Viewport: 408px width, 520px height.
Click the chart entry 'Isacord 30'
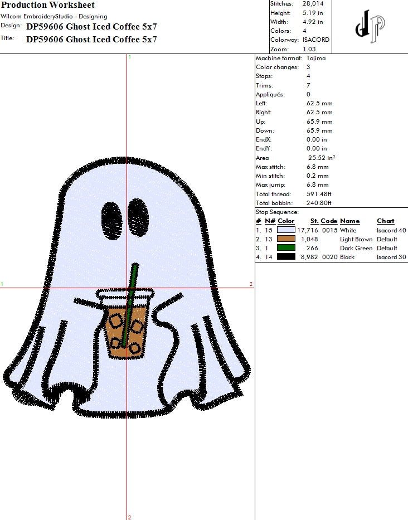click(391, 257)
